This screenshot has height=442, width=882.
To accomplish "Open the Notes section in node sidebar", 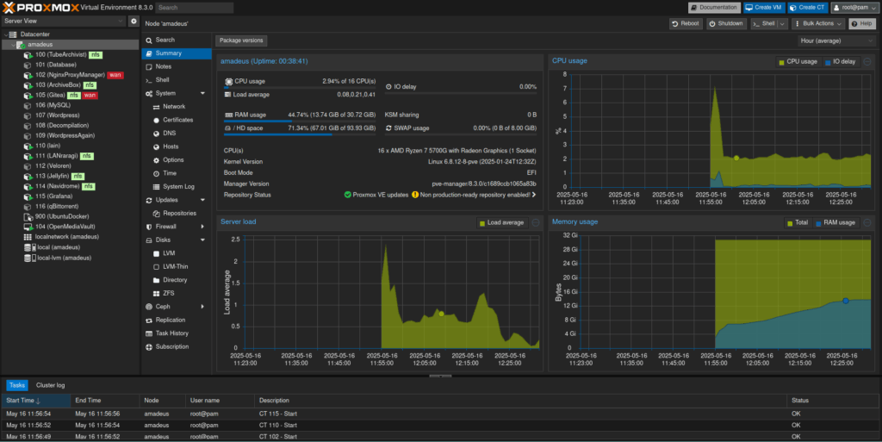I will (163, 66).
